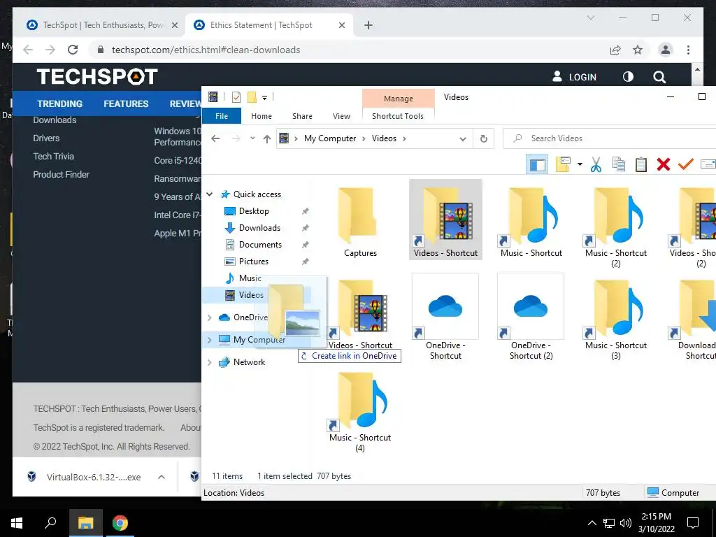Click the yellow folder icon in quick access toolbar
This screenshot has height=537, width=716.
tap(252, 96)
